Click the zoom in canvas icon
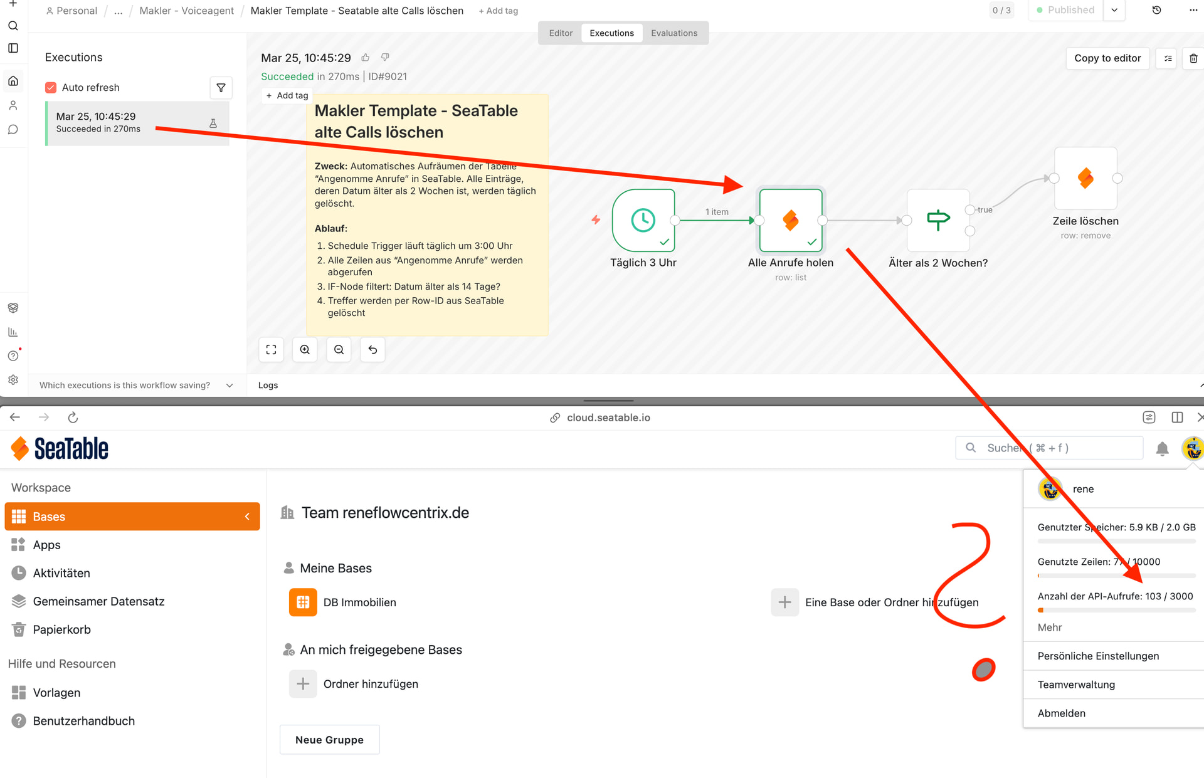The height and width of the screenshot is (778, 1204). point(305,350)
